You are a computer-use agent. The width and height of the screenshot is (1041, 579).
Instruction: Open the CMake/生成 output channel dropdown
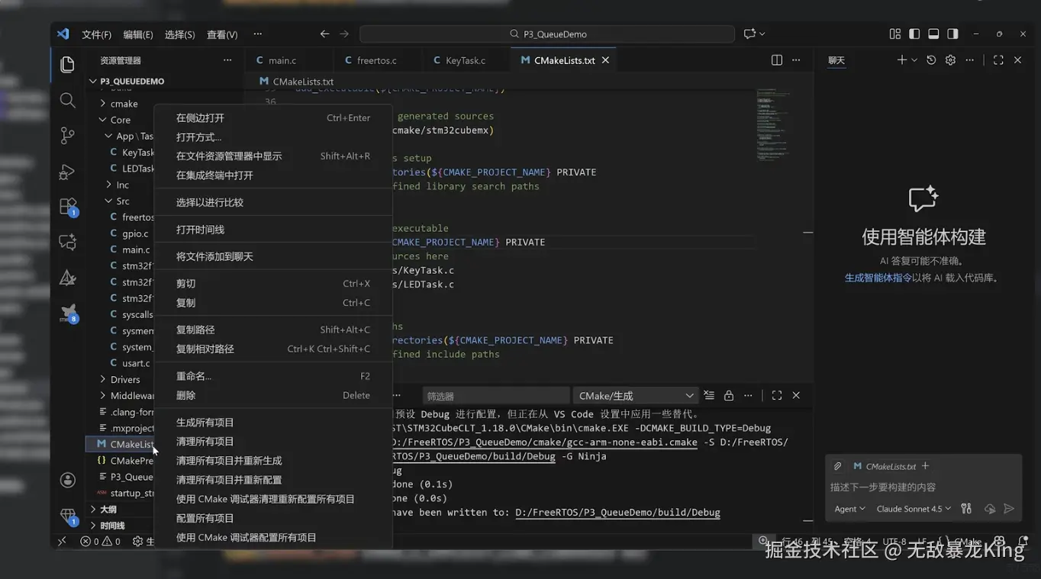tap(636, 396)
